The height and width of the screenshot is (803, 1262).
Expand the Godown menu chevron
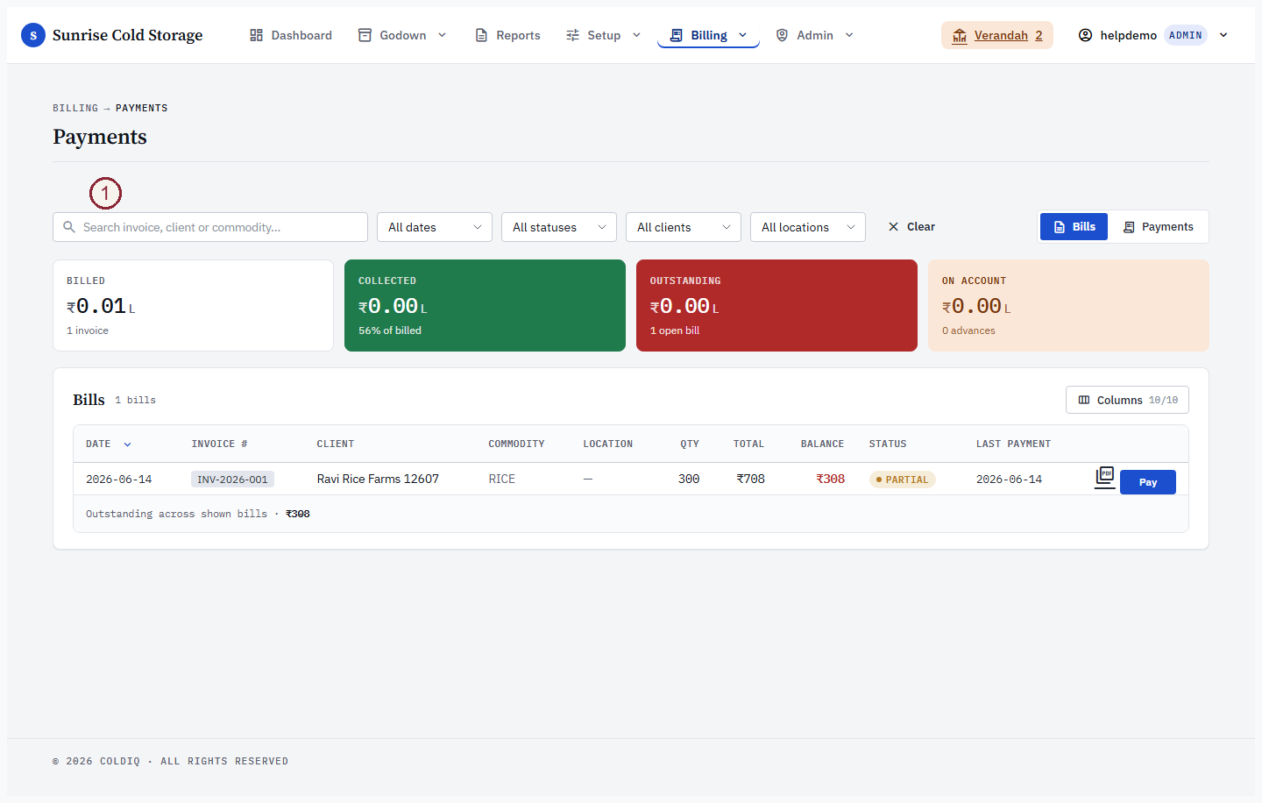(x=442, y=35)
